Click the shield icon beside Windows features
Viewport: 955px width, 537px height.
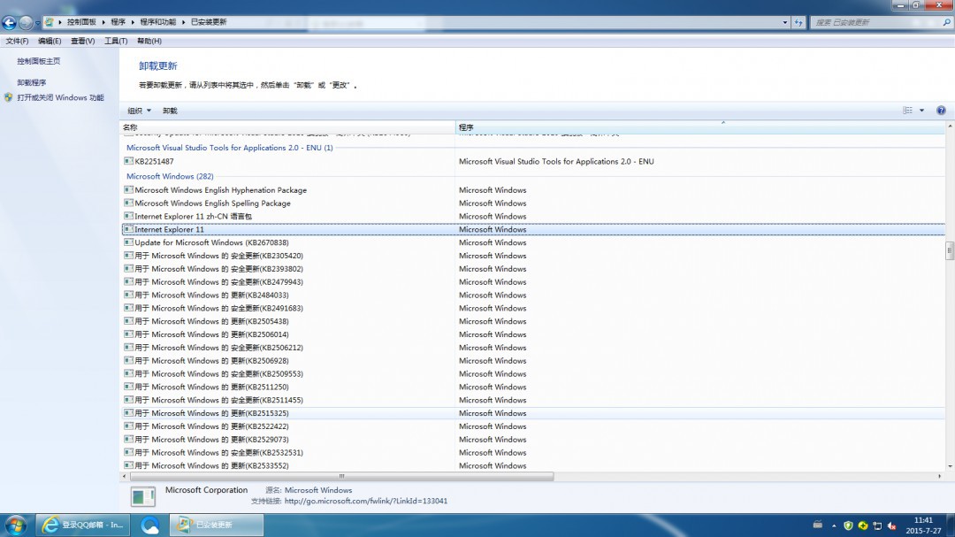[9, 97]
